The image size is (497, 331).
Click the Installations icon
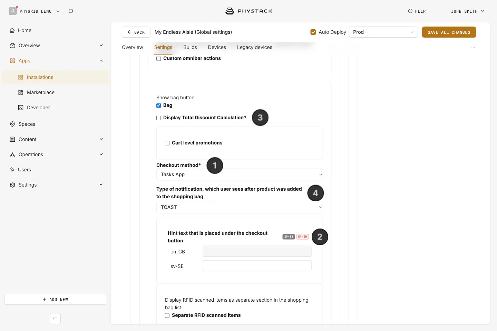pos(21,77)
